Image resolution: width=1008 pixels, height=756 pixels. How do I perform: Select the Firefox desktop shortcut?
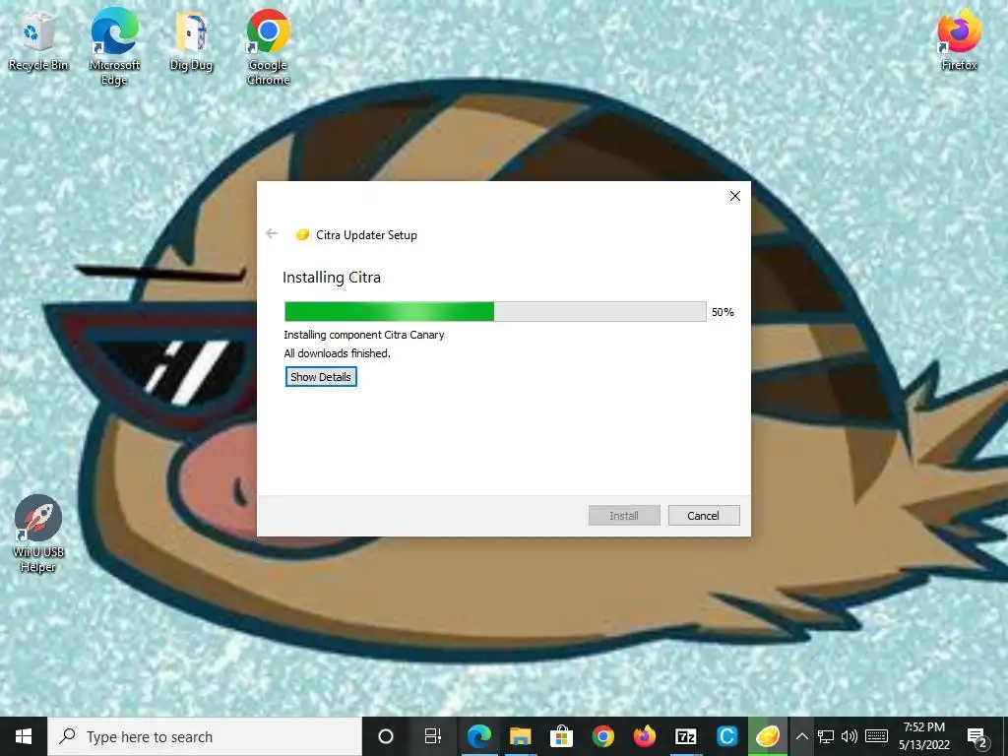pyautogui.click(x=959, y=39)
